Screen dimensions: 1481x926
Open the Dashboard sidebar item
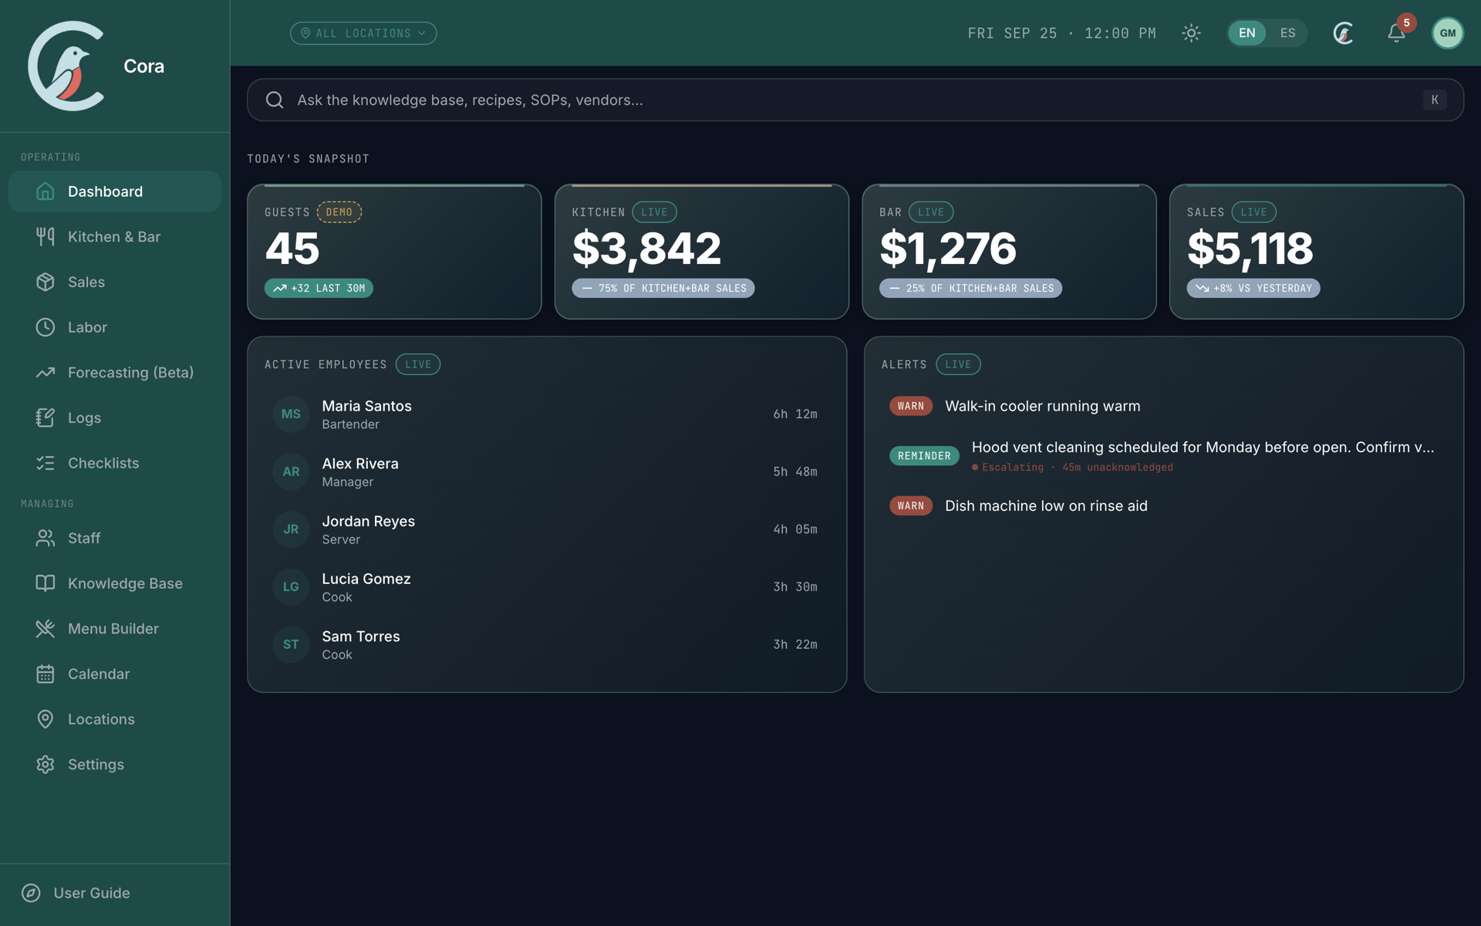click(x=115, y=191)
